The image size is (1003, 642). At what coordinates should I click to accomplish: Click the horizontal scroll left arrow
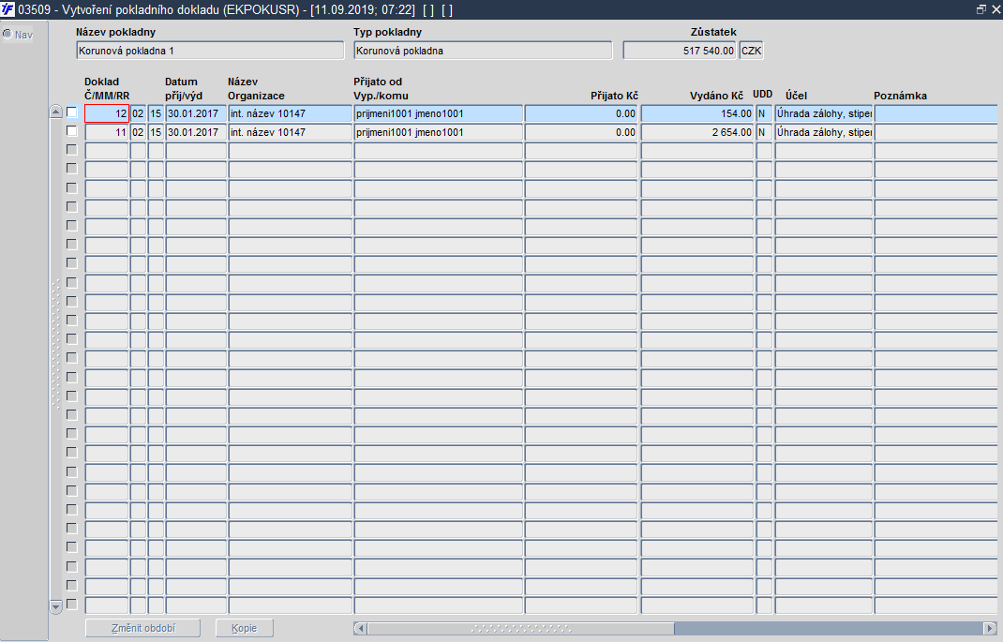tap(360, 628)
